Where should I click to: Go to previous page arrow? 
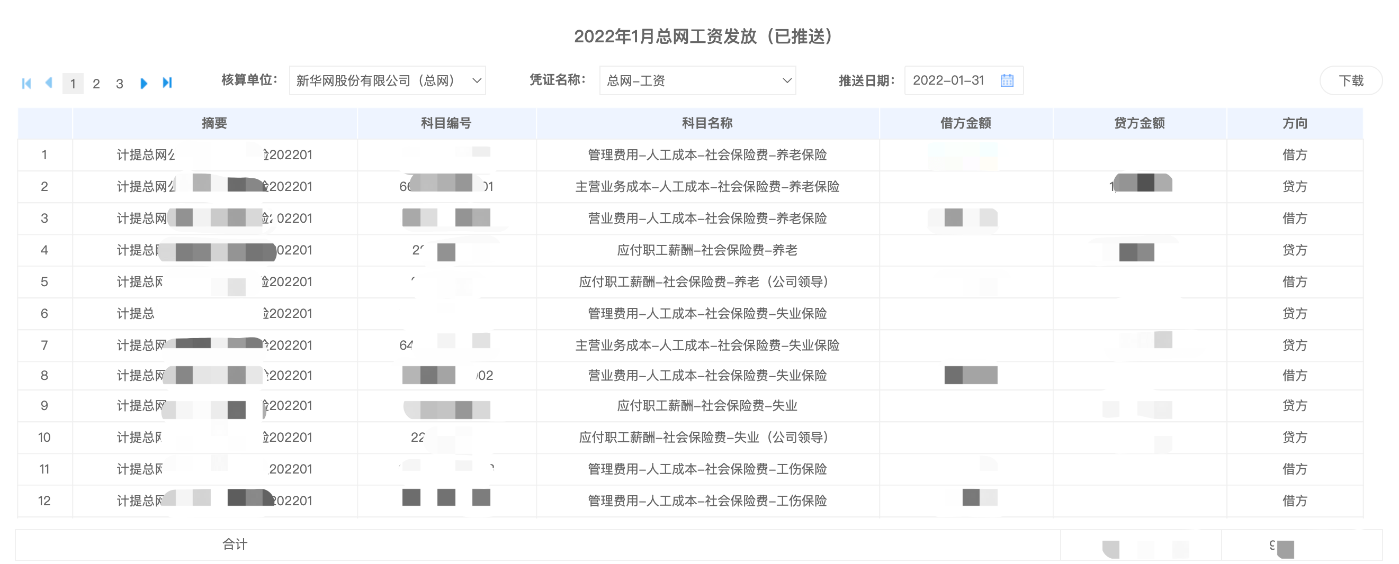49,83
